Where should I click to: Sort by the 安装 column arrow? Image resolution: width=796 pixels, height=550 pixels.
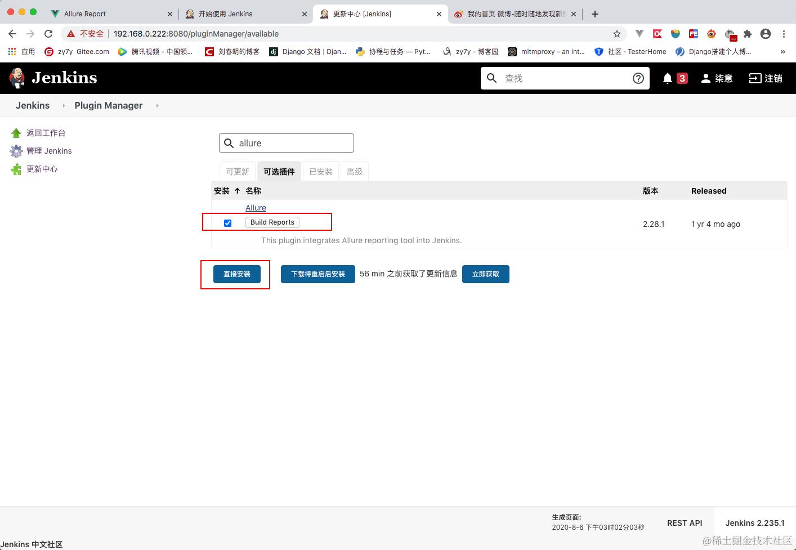(x=237, y=191)
